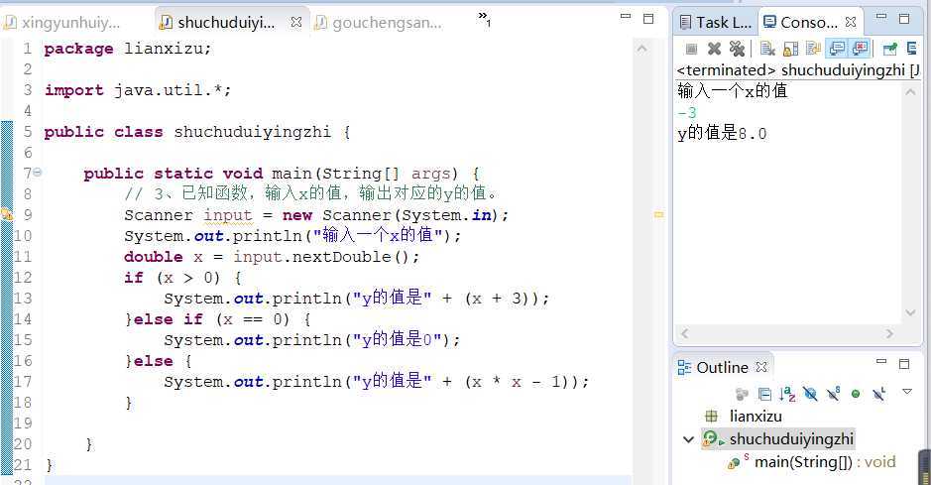Collapse the shuchuduiyingzhi class node in Outline

pyautogui.click(x=689, y=440)
